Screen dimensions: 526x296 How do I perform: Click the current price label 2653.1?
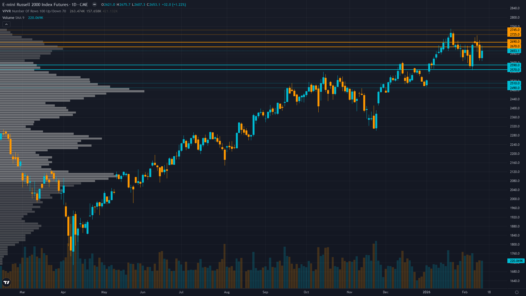pyautogui.click(x=515, y=51)
